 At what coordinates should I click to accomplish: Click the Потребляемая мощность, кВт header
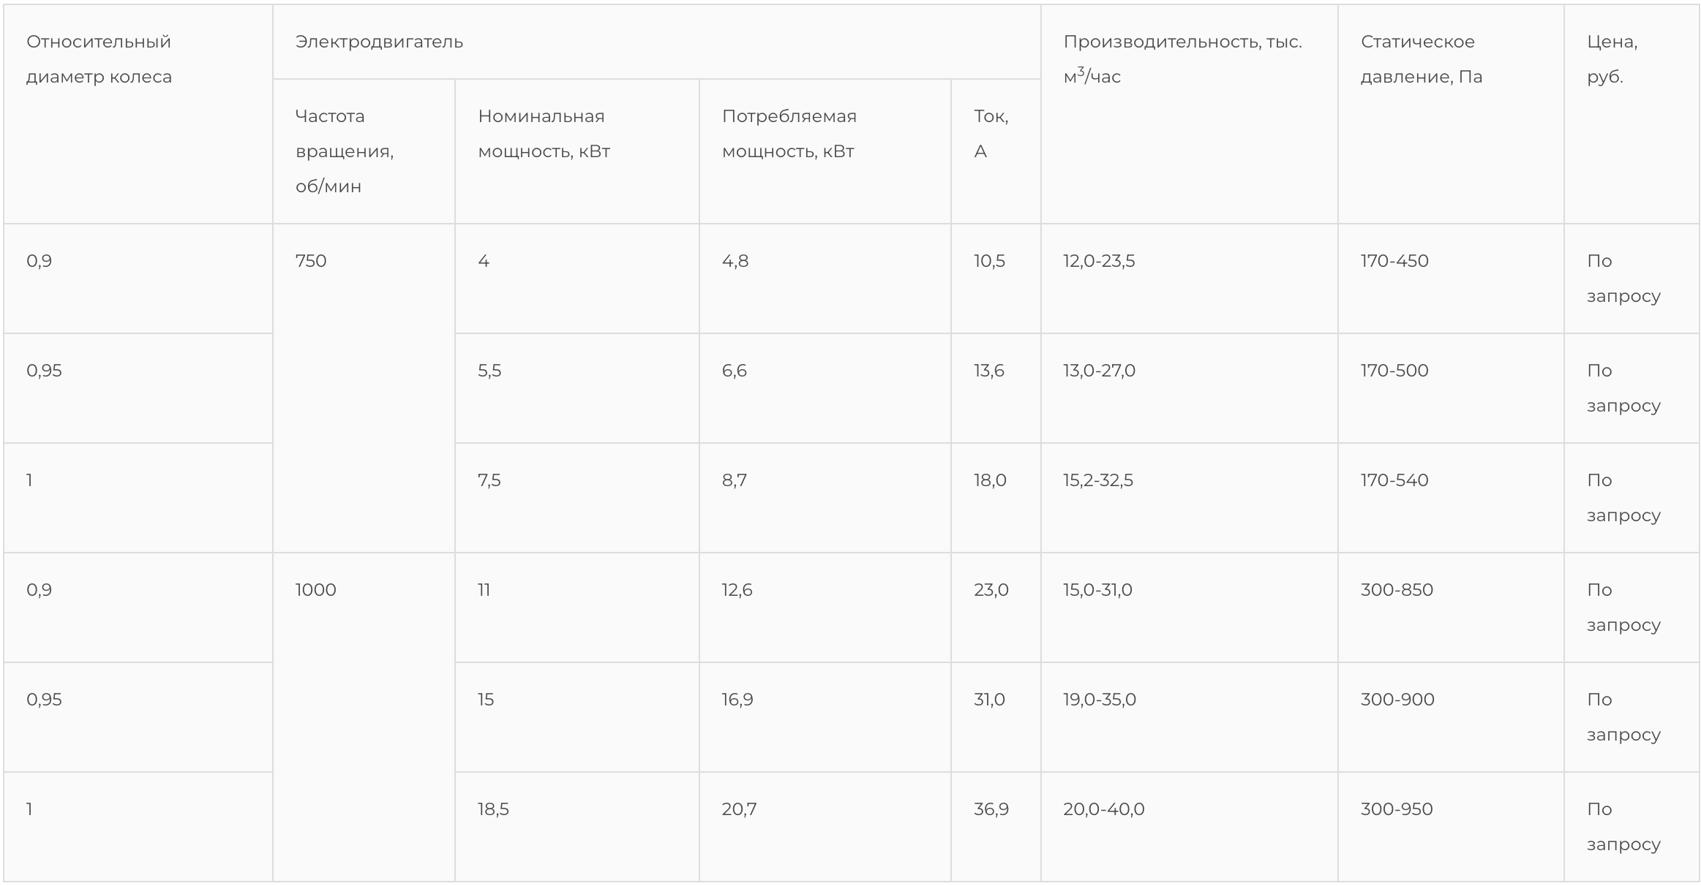point(789,134)
